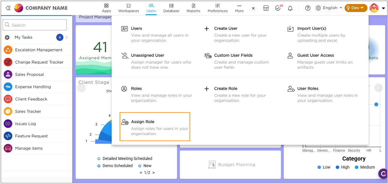Click the tasks checkmark icon with 35 badge
Screen dimensions: 388x184
pos(278,8)
